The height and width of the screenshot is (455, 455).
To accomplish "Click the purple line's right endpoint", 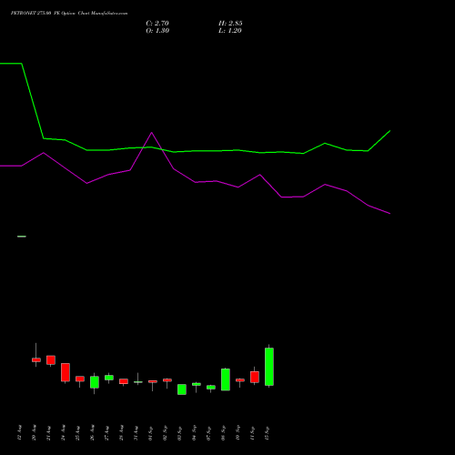I will pos(389,214).
